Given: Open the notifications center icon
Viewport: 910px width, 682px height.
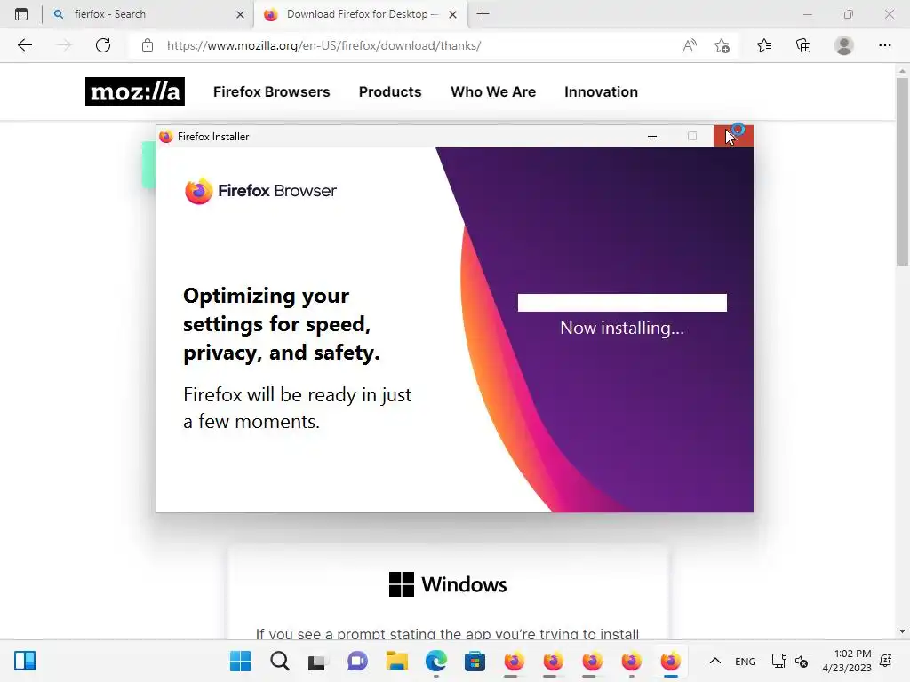Looking at the screenshot, I should click(886, 661).
